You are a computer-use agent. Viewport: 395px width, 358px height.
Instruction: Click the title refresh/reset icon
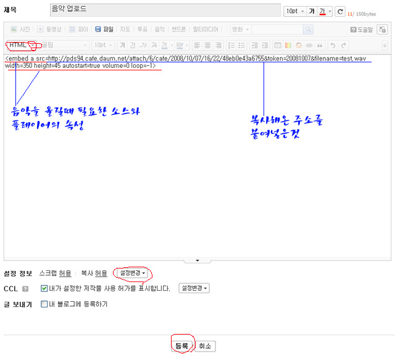340,12
